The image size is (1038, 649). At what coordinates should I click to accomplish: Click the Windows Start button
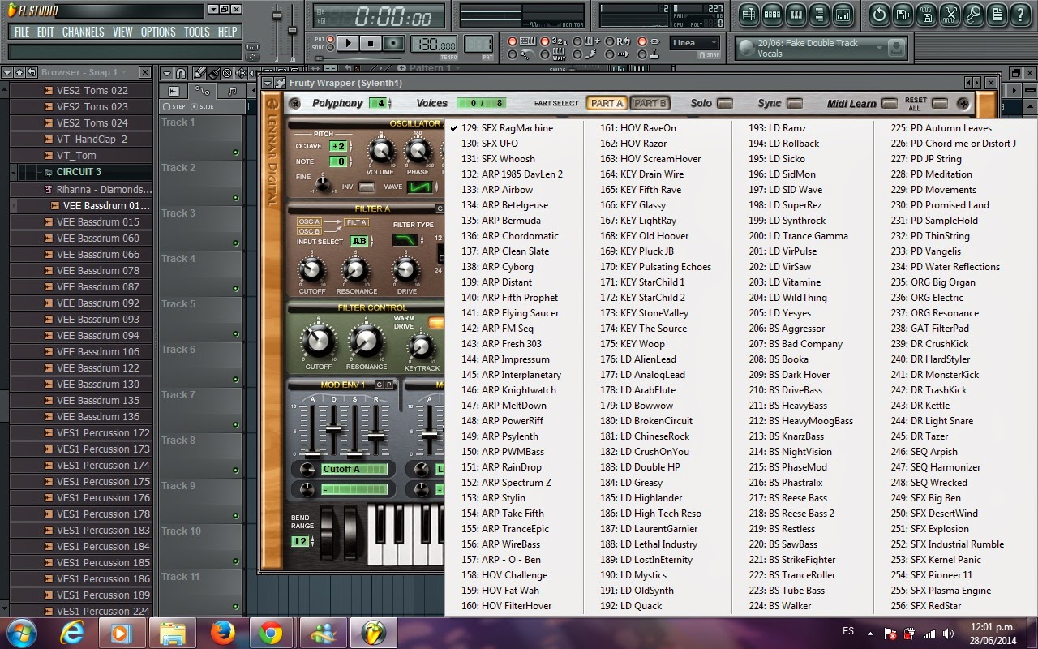coord(23,631)
